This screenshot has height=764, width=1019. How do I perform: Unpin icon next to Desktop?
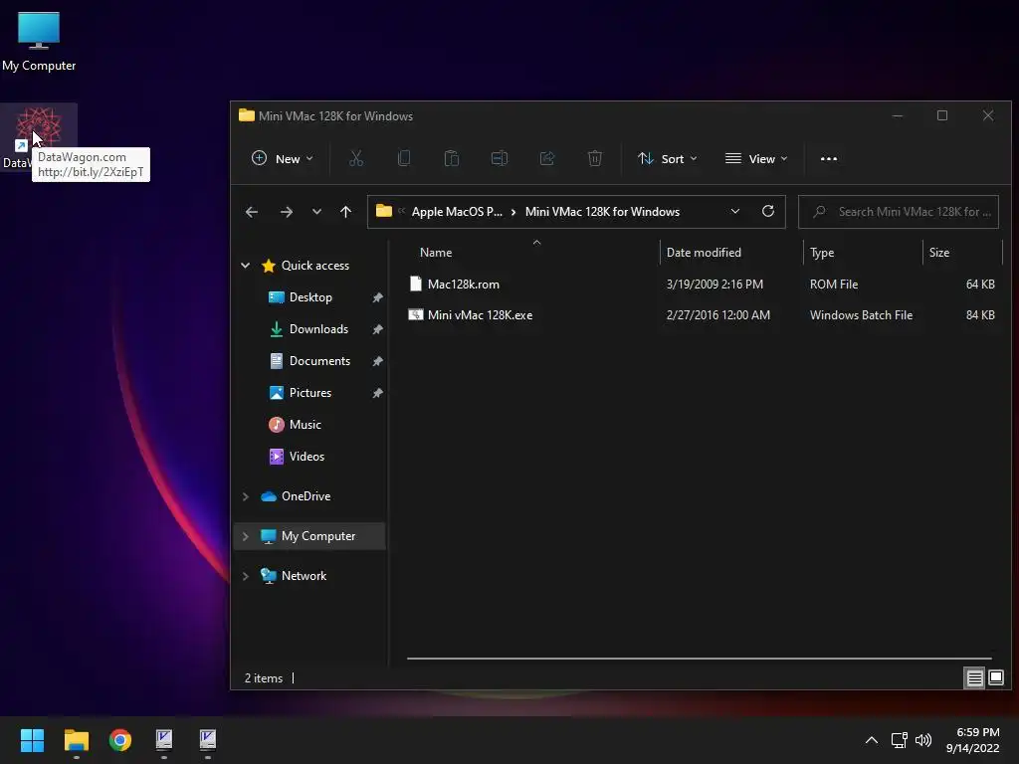(377, 297)
